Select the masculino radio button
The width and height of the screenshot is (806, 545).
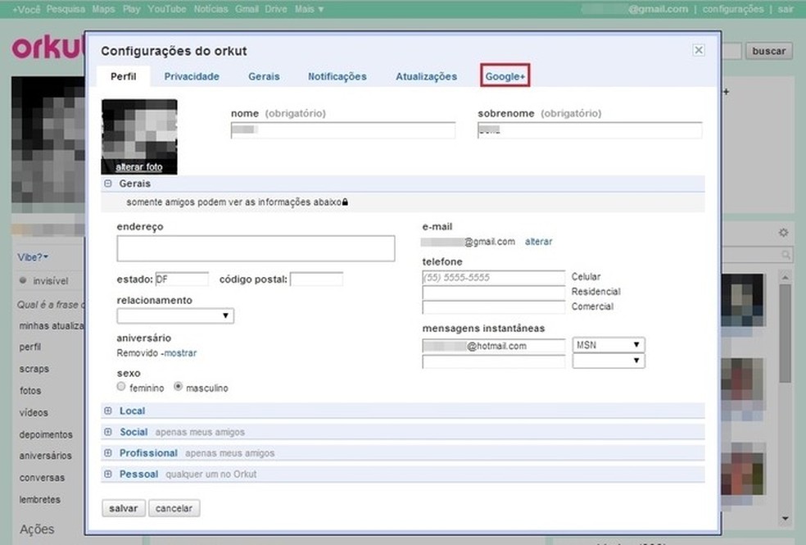(179, 387)
